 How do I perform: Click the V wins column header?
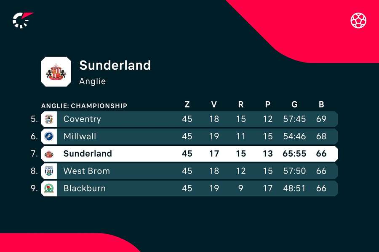[x=214, y=105]
